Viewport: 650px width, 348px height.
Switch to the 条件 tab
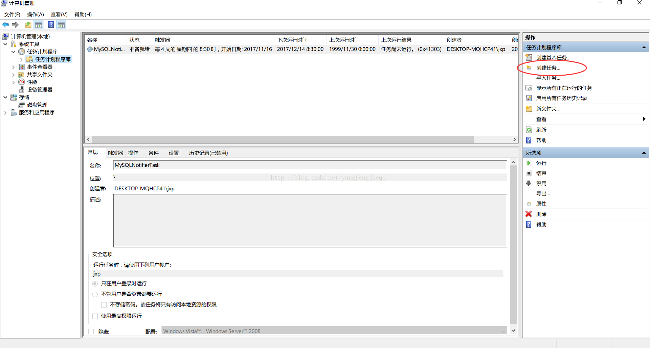coord(153,153)
